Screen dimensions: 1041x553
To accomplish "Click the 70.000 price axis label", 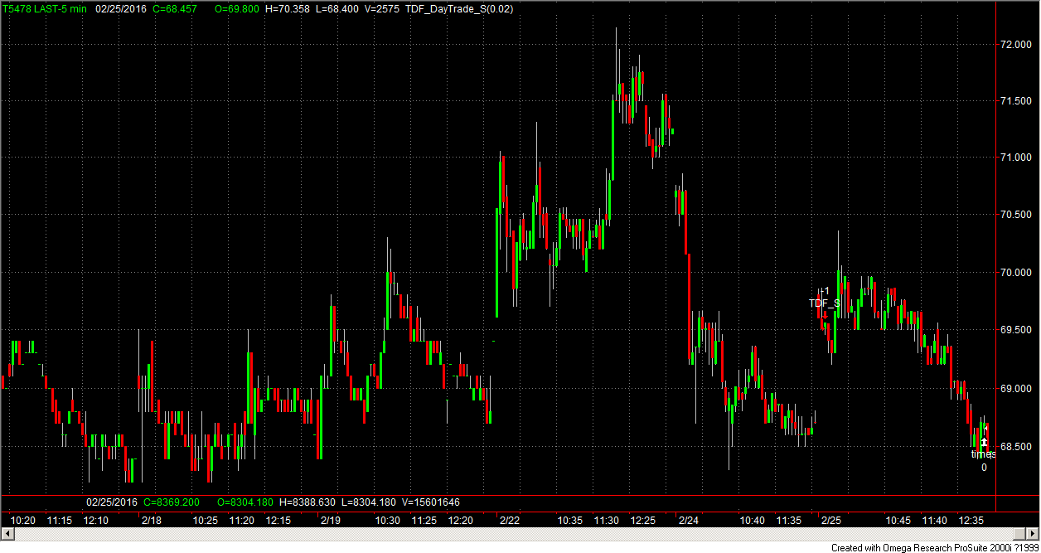I will pos(1014,273).
